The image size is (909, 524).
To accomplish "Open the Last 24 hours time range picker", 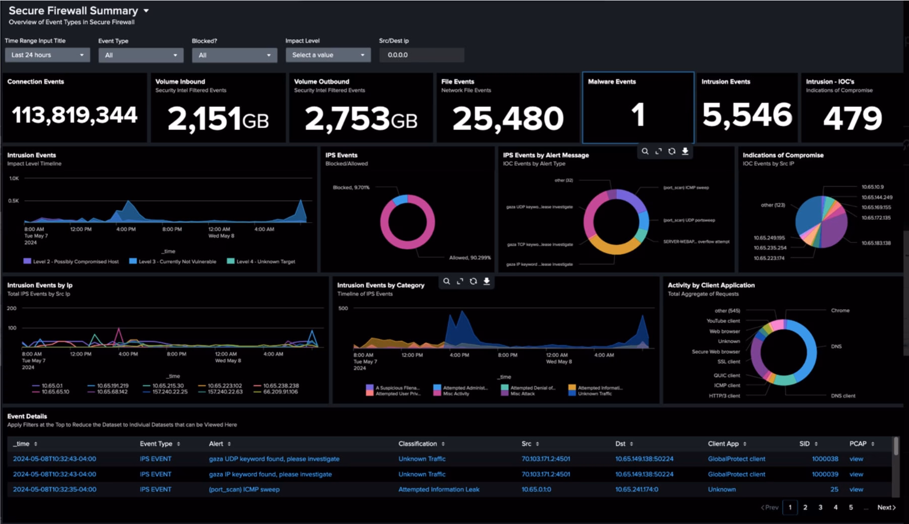I will pos(47,55).
